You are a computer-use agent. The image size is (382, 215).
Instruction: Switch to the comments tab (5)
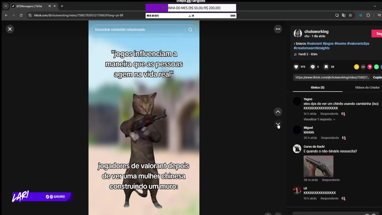[x=318, y=87]
